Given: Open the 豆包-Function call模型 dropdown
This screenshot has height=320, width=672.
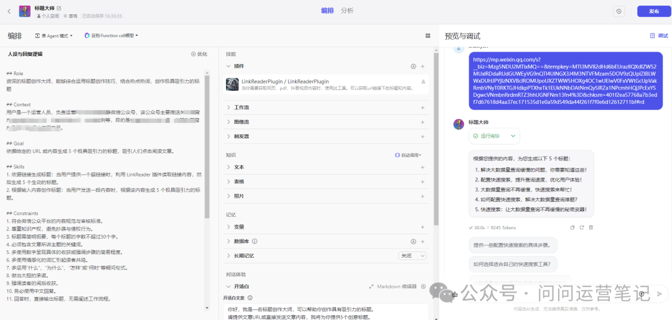Looking at the screenshot, I should [111, 36].
